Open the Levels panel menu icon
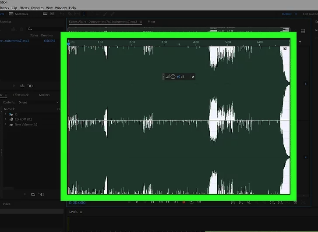This screenshot has height=232, width=318. click(81, 212)
